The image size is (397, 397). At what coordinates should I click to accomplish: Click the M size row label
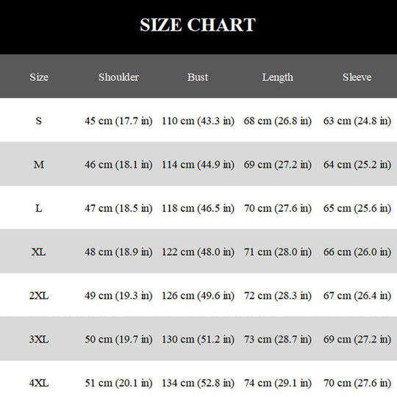pos(39,165)
